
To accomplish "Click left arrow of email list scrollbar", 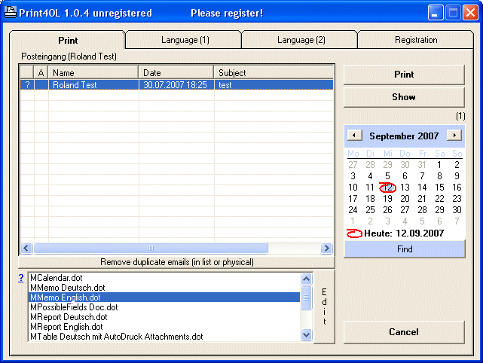I will coord(26,249).
